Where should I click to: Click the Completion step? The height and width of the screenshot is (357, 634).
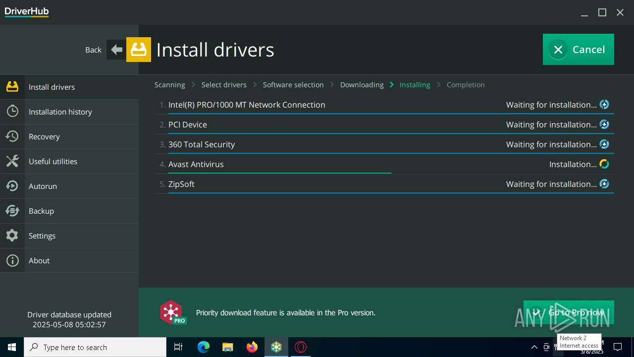pos(466,85)
